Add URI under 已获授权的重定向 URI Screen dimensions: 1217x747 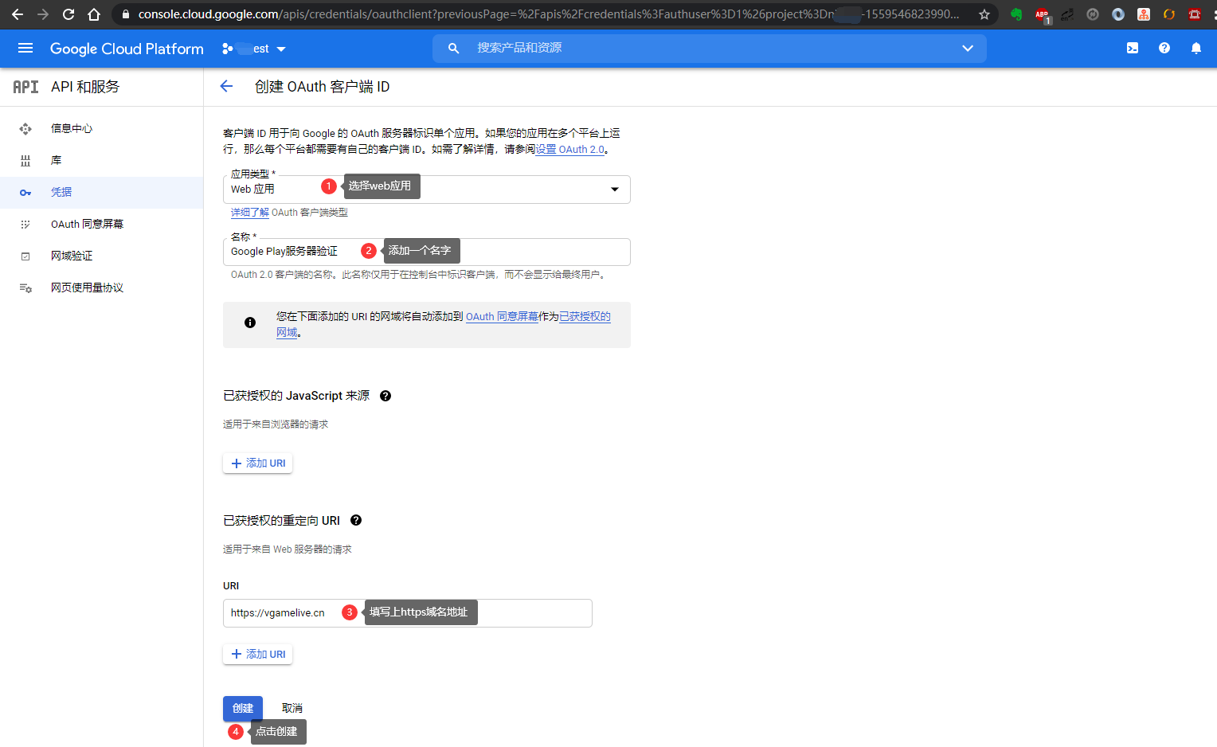pyautogui.click(x=258, y=655)
